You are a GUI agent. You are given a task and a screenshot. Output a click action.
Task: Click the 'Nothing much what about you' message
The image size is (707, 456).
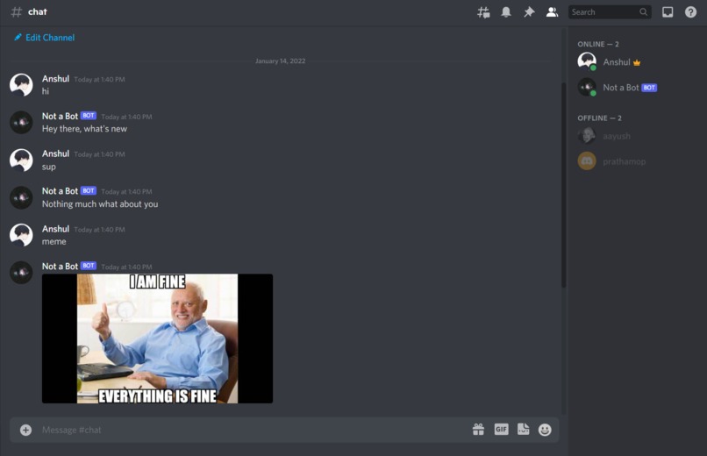[x=100, y=204]
